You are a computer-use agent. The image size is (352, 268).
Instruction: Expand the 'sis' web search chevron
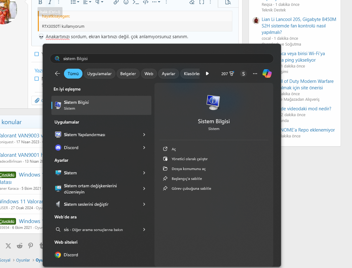(144, 229)
